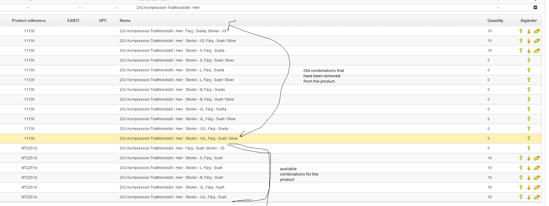Transfer stock for MT2251d Storlek - L, Färg - Svart
Viewport: 549px width, 206px height.
(537, 168)
